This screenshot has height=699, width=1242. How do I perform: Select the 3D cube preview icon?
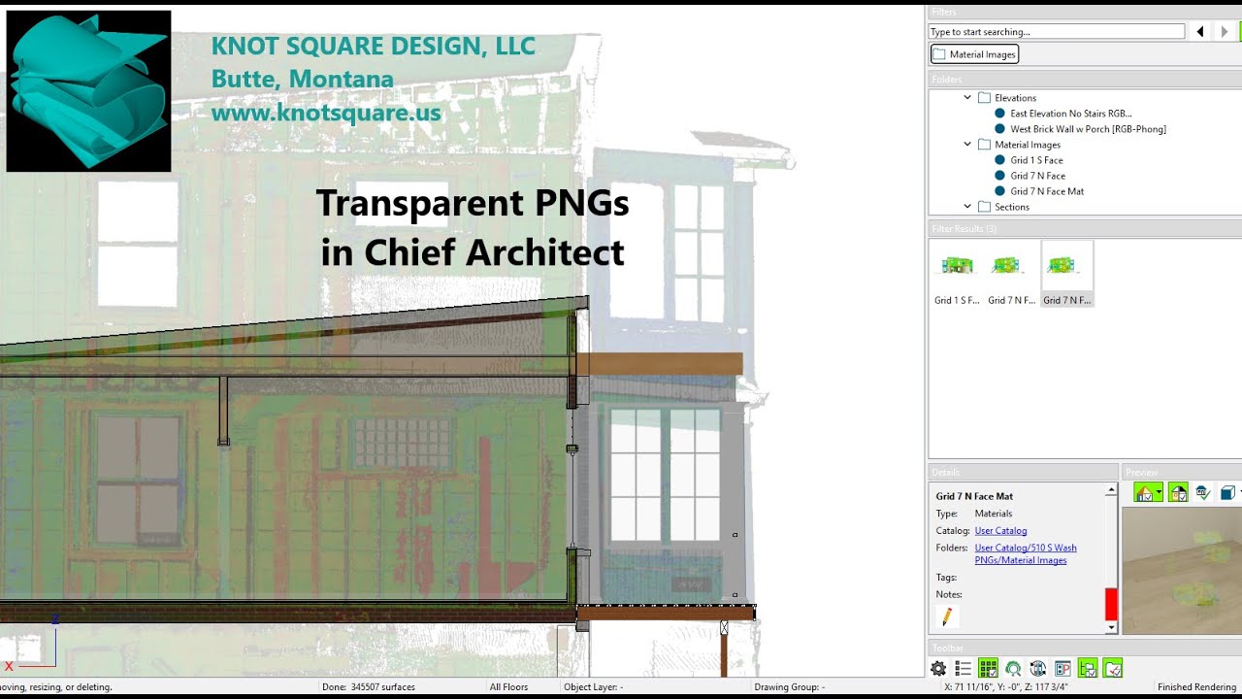(x=1227, y=493)
